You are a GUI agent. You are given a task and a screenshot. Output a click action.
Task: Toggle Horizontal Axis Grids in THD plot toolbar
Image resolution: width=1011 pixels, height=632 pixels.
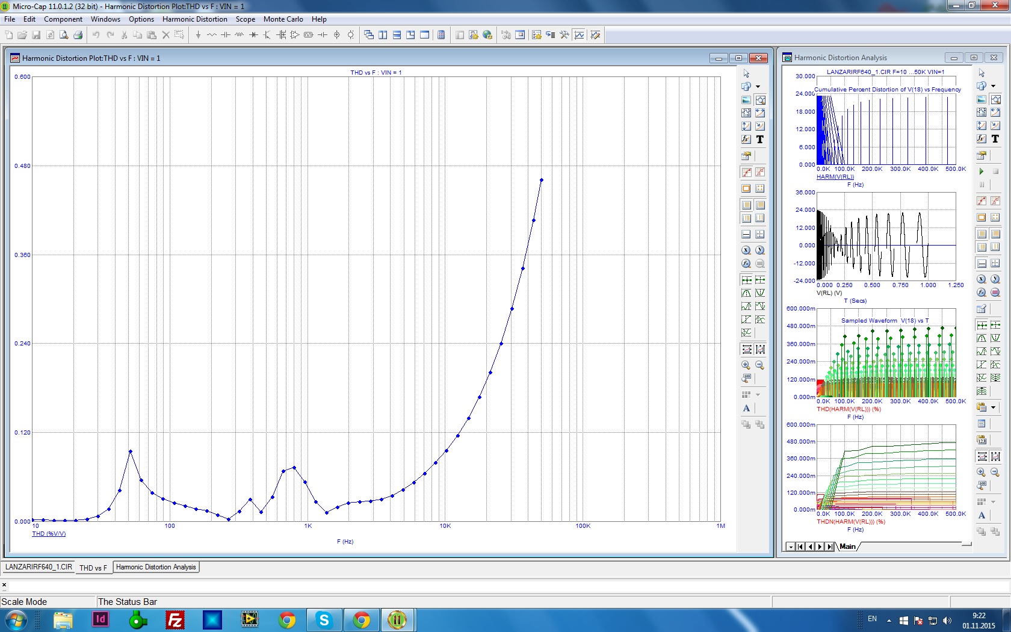746,205
